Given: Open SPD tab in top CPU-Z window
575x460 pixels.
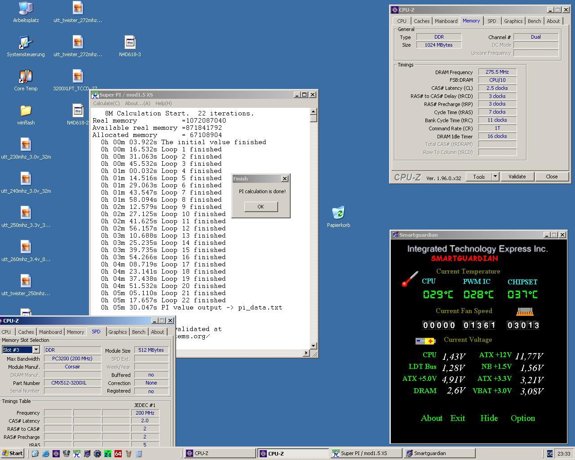Looking at the screenshot, I should pos(492,21).
